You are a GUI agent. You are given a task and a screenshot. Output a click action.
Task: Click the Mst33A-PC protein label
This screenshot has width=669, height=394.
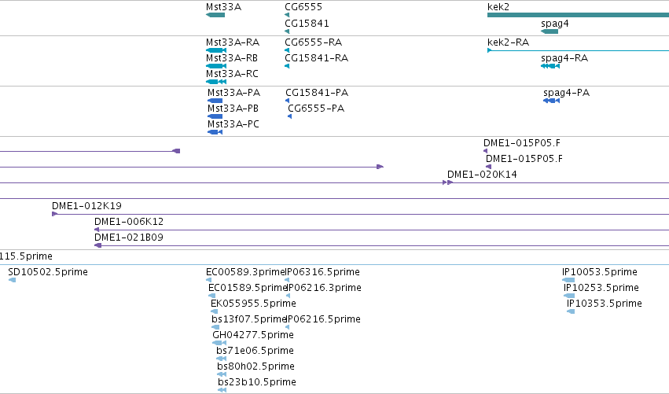click(x=233, y=124)
